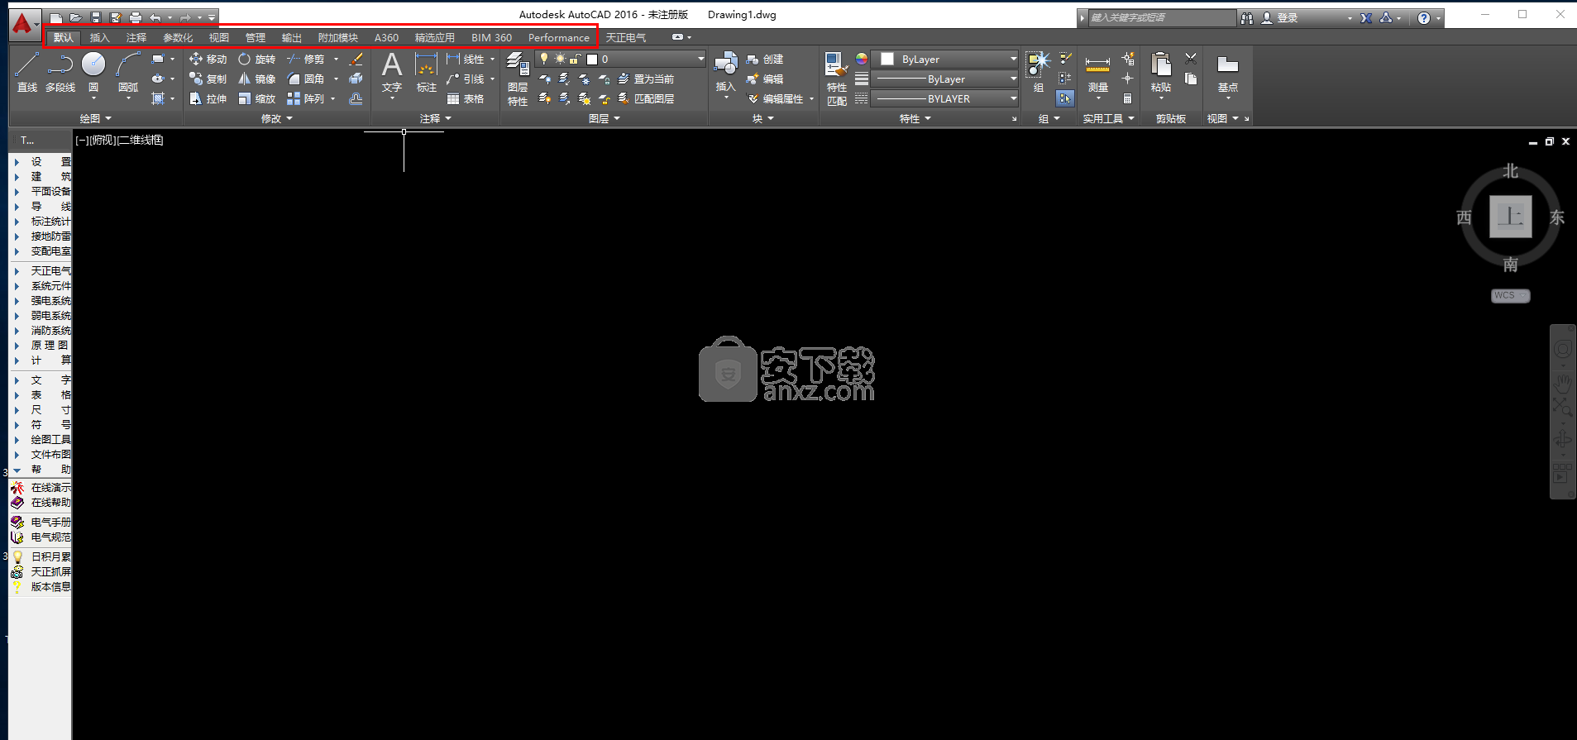Open the A360 ribbon tab
This screenshot has height=740, width=1577.
(x=386, y=38)
